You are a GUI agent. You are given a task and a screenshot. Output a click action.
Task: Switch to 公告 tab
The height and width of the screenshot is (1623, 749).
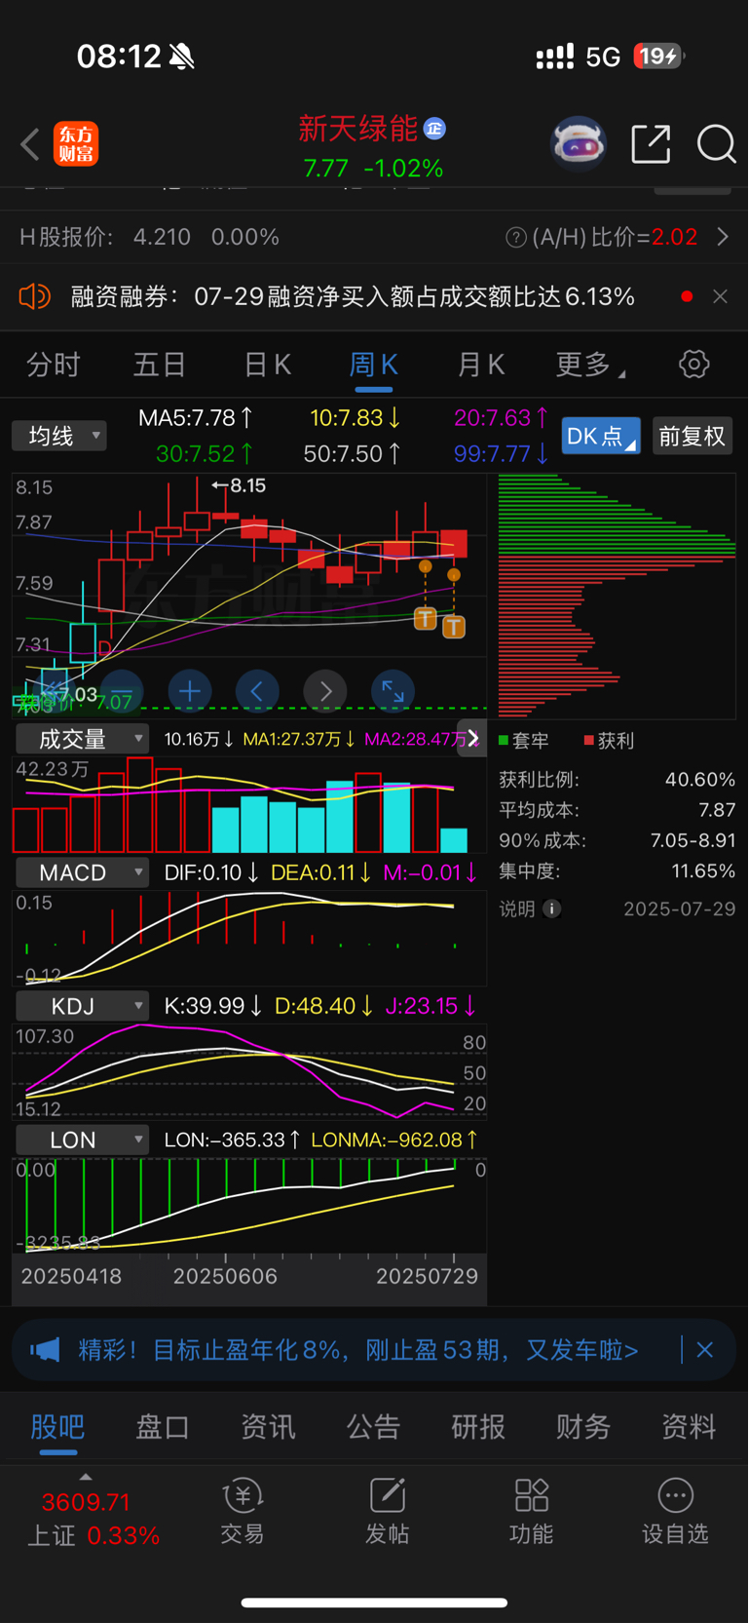pos(373,1427)
